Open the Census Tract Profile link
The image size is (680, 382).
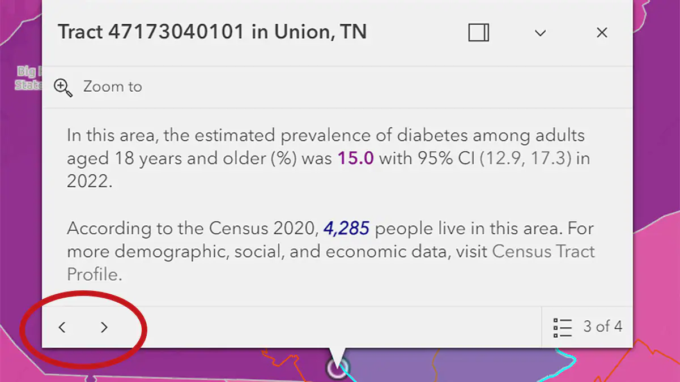coord(543,251)
